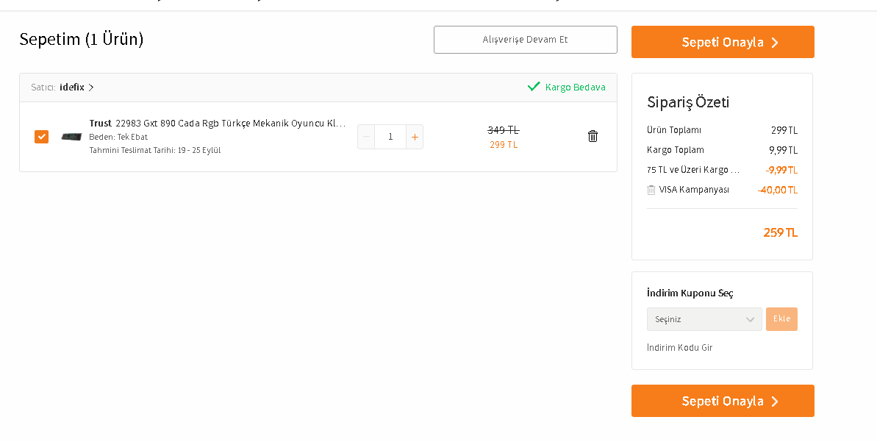Focus the quantity input field showing 1
Image resolution: width=877 pixels, height=442 pixels.
[390, 137]
